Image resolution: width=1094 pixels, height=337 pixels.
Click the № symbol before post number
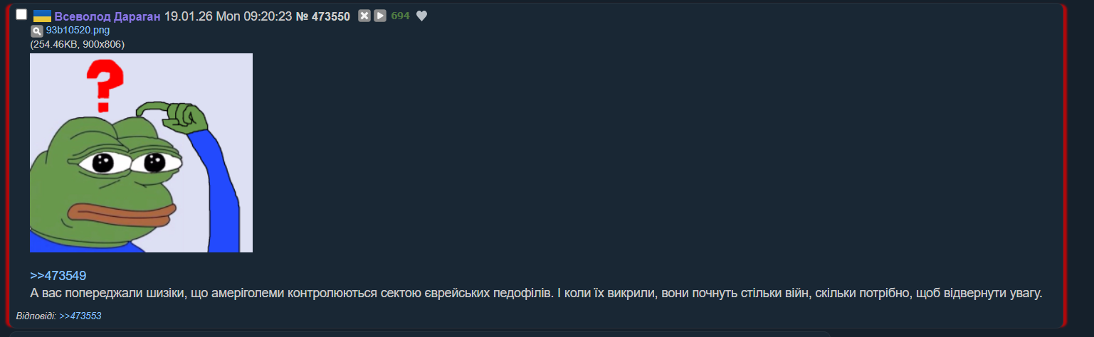301,16
